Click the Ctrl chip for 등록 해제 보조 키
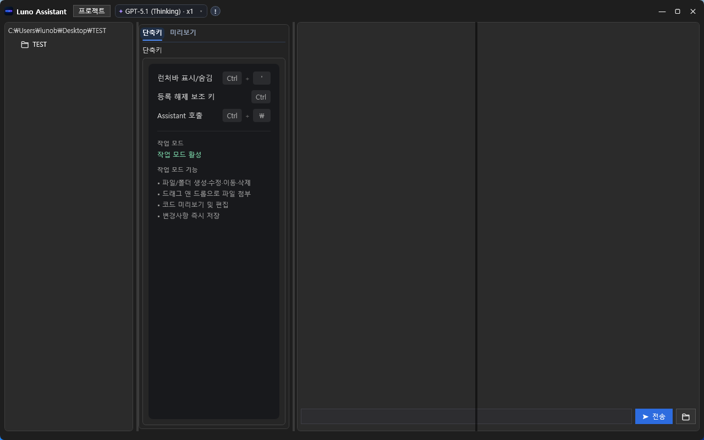The width and height of the screenshot is (704, 440). pos(261,97)
